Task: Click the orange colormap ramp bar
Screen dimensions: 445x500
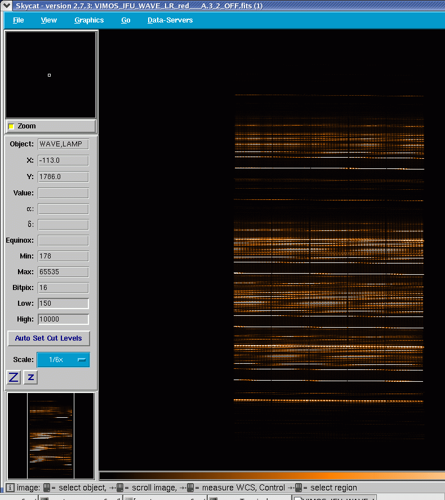Action: click(x=272, y=476)
